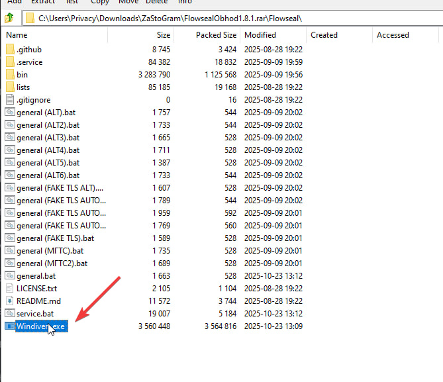
Task: Click the bin folder size 3 283 790
Action: [x=154, y=75]
